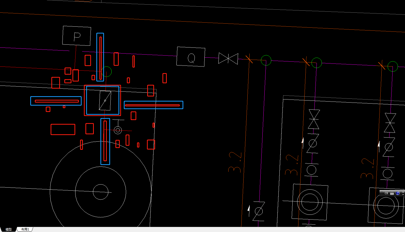Viewport: 405px width, 232px height.
Task: Minimize the language bar
Action: point(403,192)
